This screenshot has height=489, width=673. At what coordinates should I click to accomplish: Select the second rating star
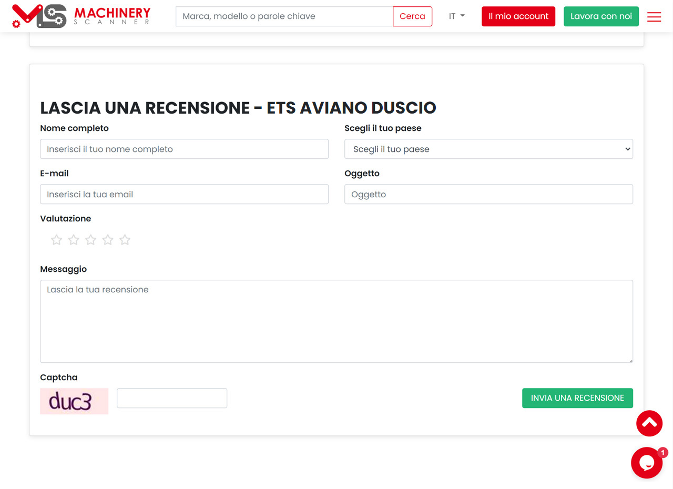[x=74, y=240]
